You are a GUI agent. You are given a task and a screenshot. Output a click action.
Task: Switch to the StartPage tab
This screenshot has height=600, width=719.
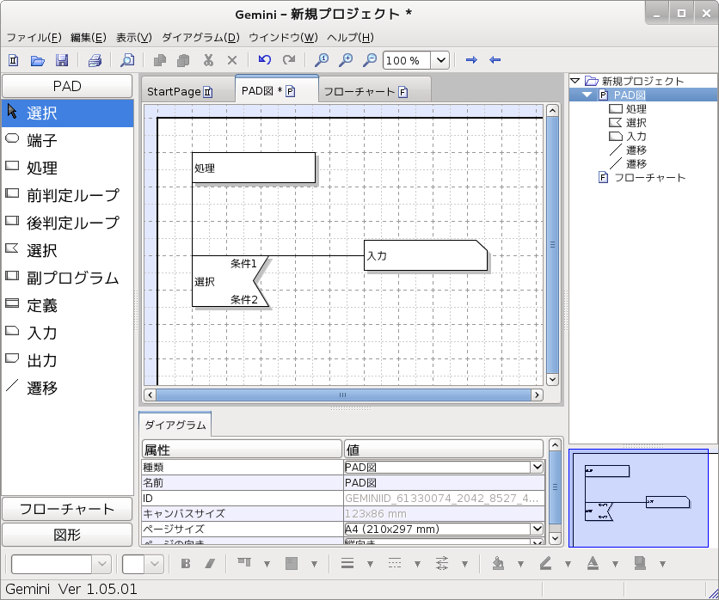[x=188, y=92]
